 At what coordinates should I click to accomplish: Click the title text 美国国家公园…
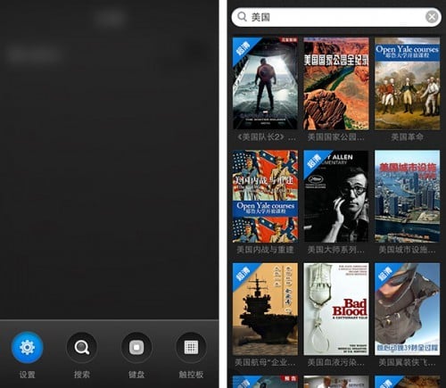[x=335, y=137]
